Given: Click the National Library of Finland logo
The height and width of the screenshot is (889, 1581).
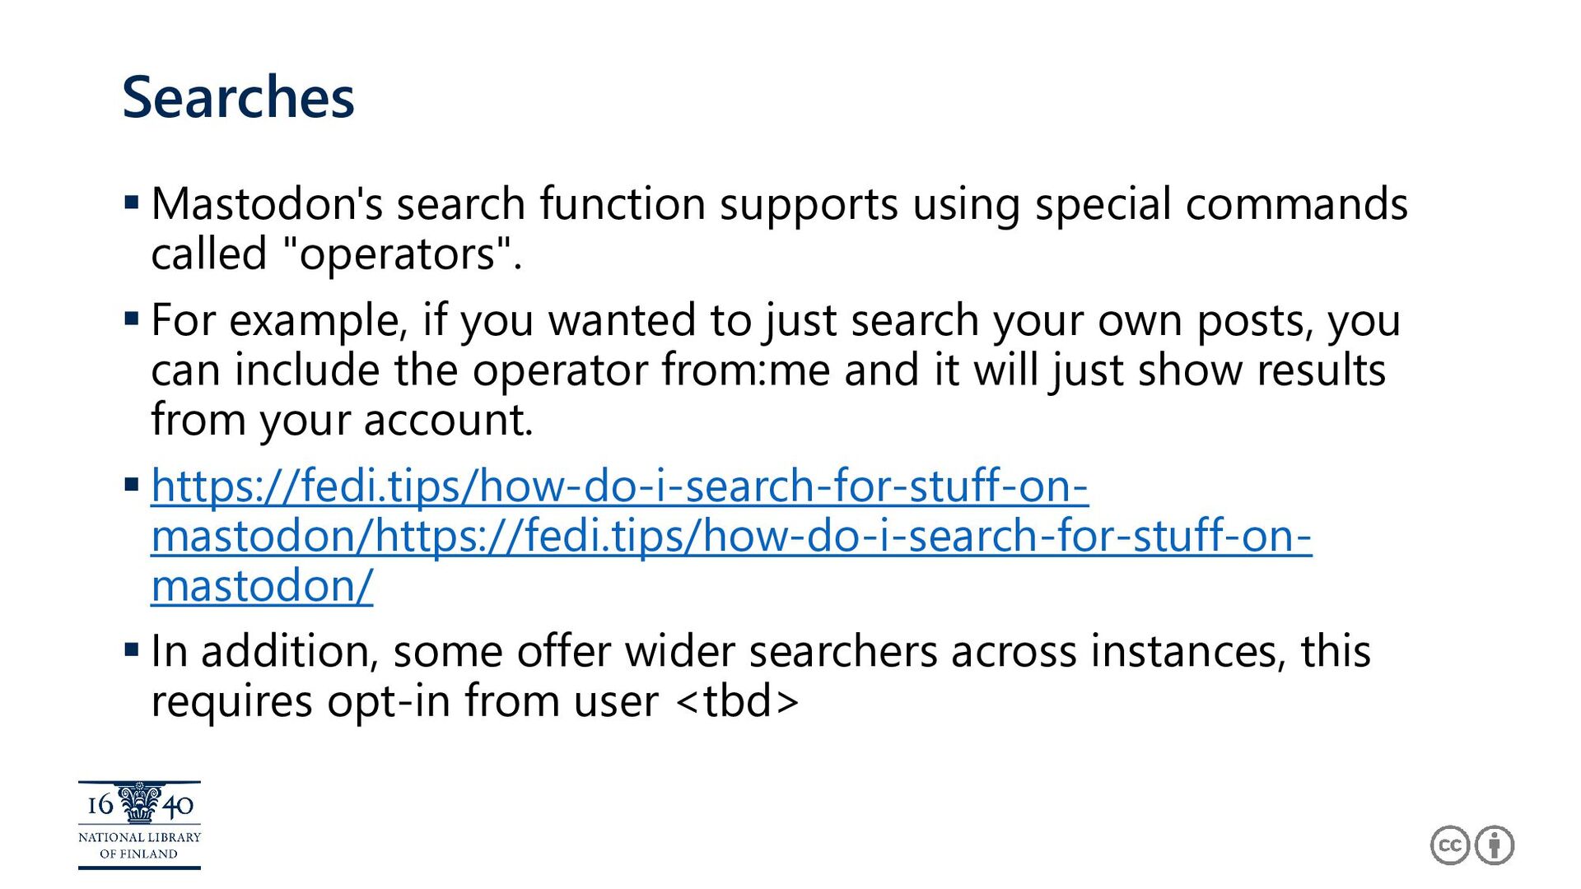Looking at the screenshot, I should (x=139, y=825).
